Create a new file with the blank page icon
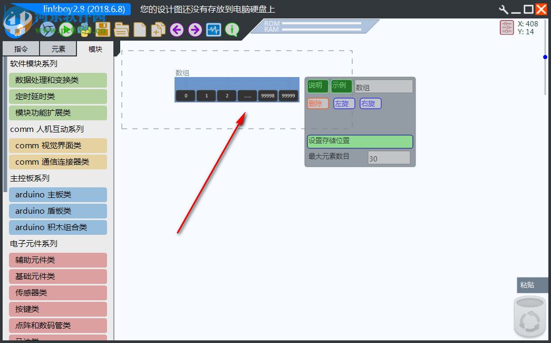The height and width of the screenshot is (343, 551). pos(140,30)
